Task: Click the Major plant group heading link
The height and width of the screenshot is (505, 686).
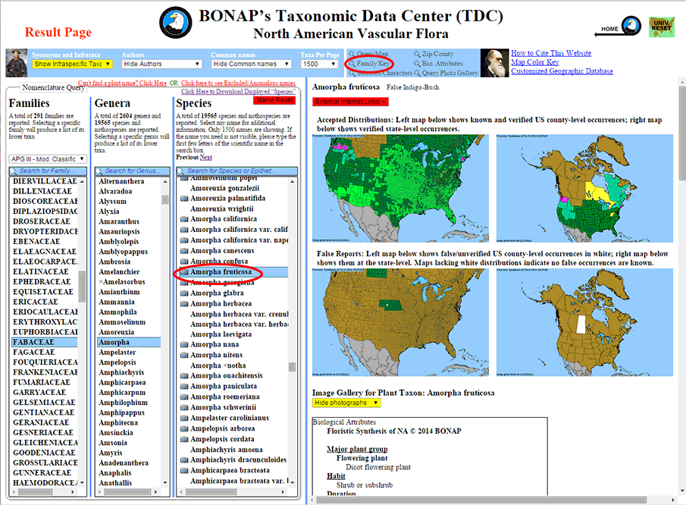Action: [357, 449]
